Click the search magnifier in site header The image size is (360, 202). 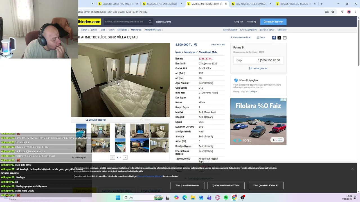[x=150, y=22]
